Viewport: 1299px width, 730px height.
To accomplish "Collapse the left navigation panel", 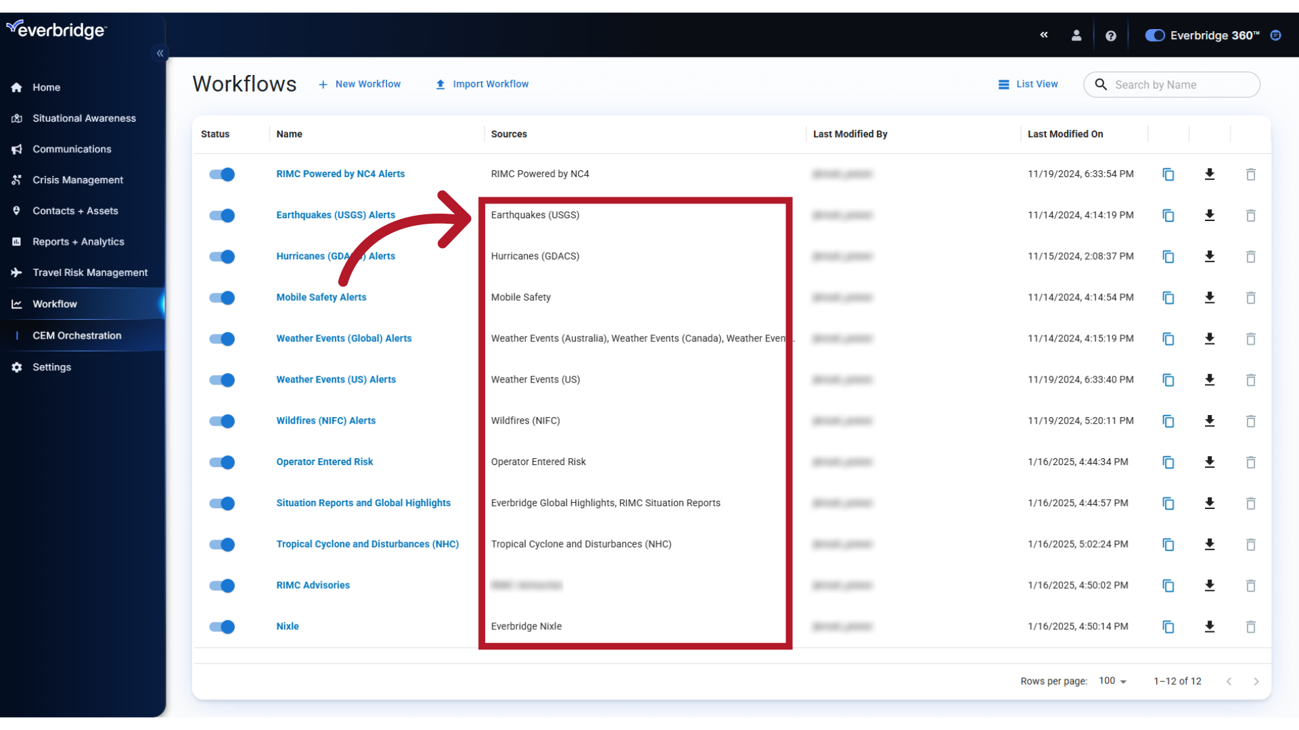I will [160, 53].
